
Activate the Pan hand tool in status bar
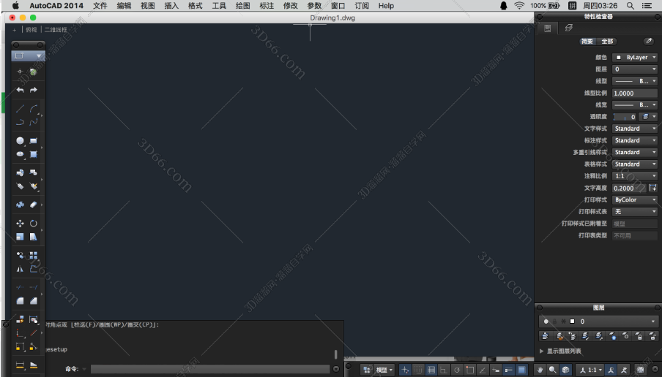point(540,370)
